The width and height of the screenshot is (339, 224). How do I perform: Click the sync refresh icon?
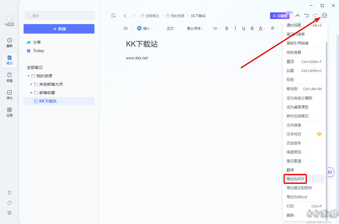[10, 203]
